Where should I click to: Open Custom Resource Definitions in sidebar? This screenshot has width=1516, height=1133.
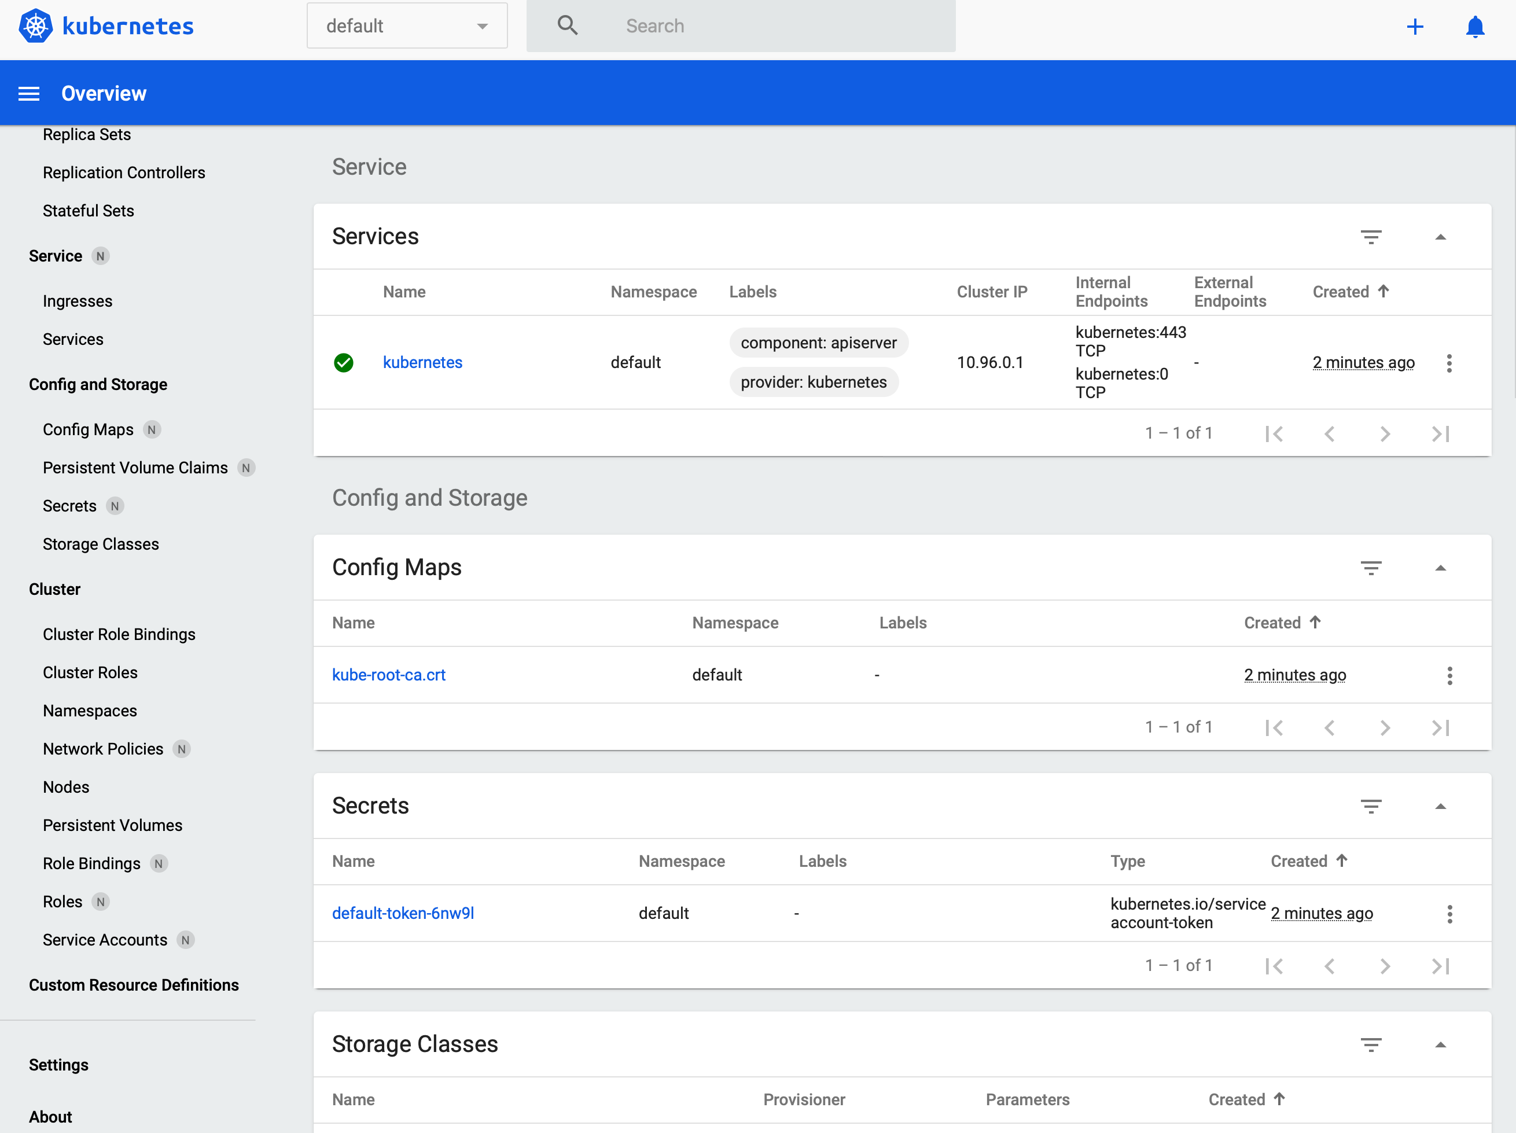(x=134, y=985)
